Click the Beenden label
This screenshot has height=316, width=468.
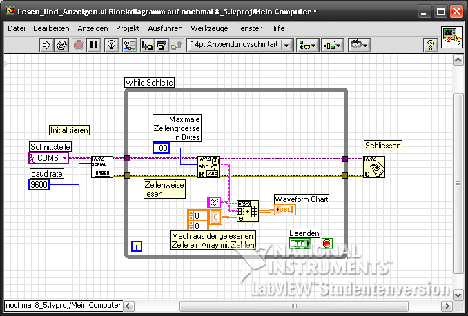(x=304, y=233)
